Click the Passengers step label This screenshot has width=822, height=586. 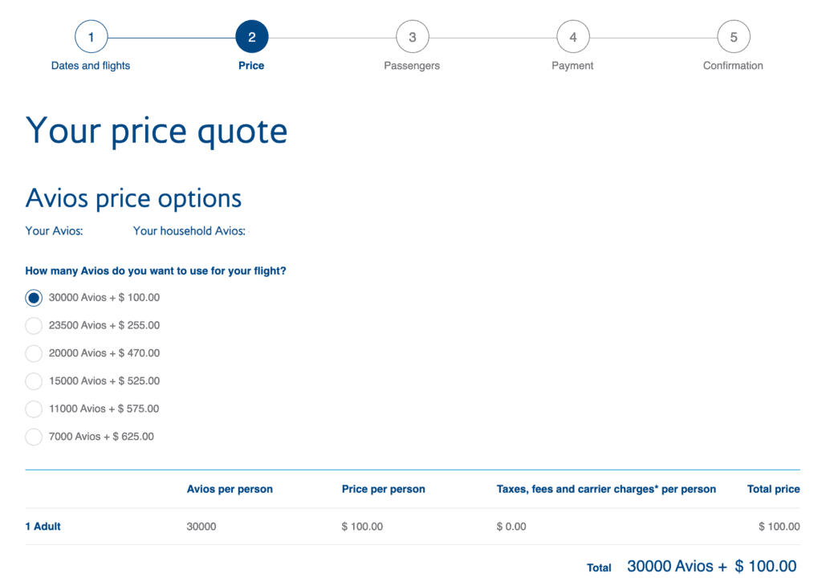click(x=412, y=66)
